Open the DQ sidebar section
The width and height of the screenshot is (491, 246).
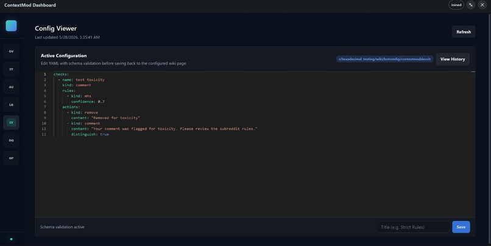pyautogui.click(x=12, y=140)
